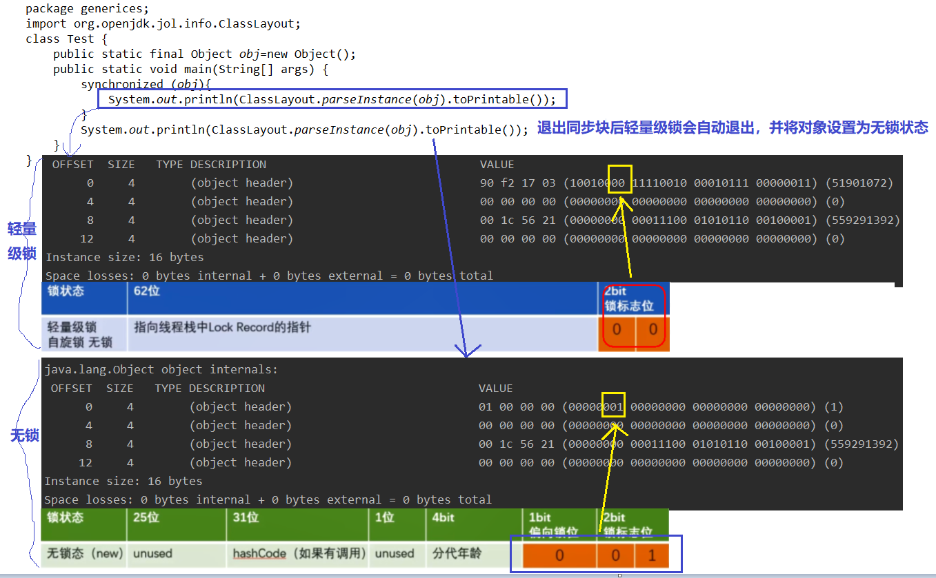
Task: Select the 'import org.openjdk.jol.info.ClassLayout;' line
Action: 163,24
